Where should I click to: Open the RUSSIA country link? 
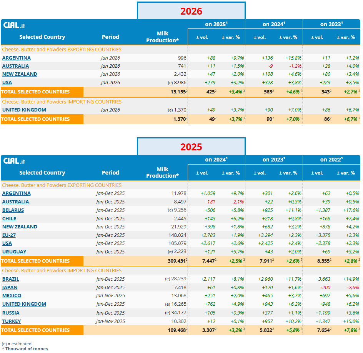(11, 313)
